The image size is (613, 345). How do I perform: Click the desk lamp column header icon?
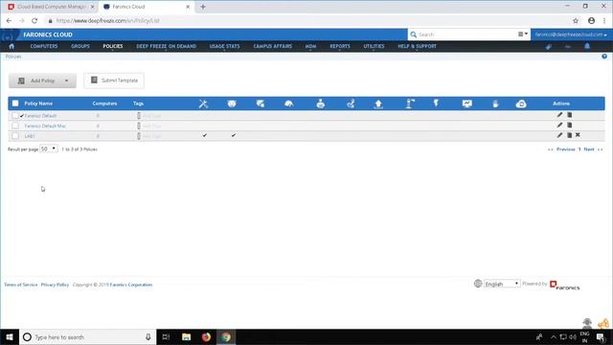pos(410,103)
